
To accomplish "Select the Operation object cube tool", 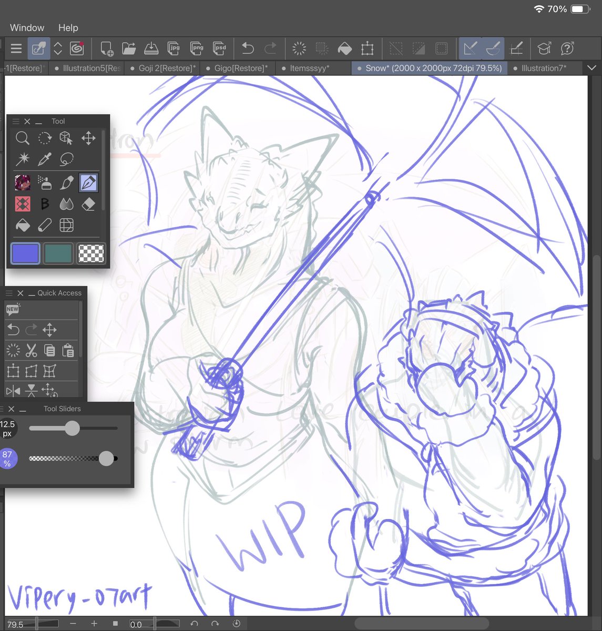I will pyautogui.click(x=66, y=138).
